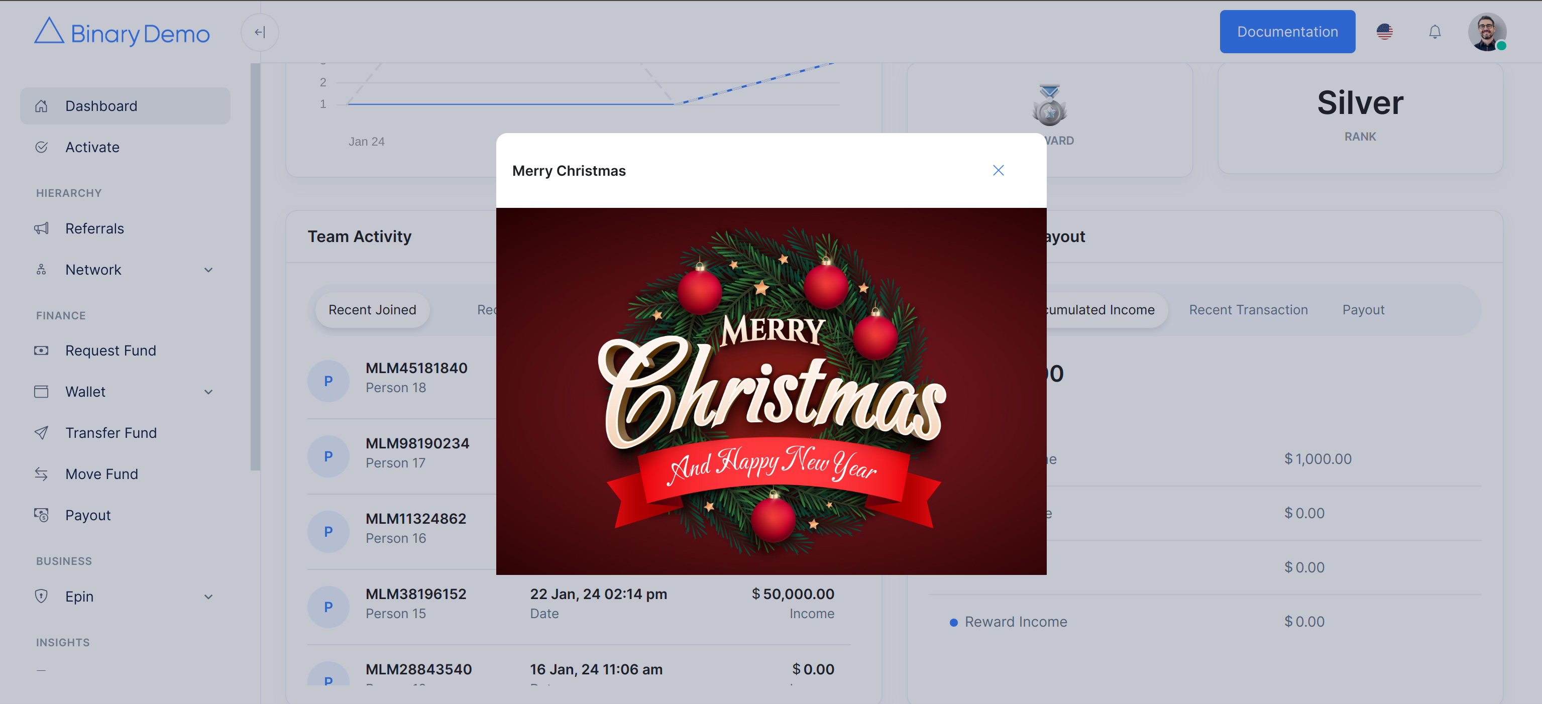Viewport: 1542px width, 704px height.
Task: Click the Documentation button
Action: (1287, 32)
